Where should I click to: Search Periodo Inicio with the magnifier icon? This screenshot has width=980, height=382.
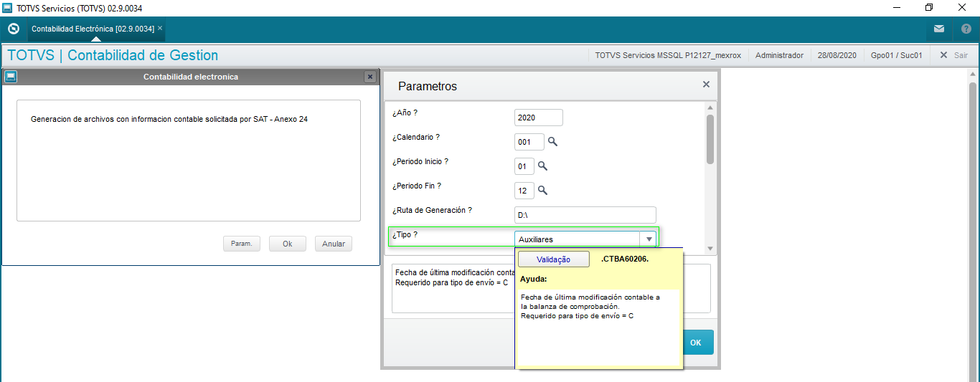point(543,166)
